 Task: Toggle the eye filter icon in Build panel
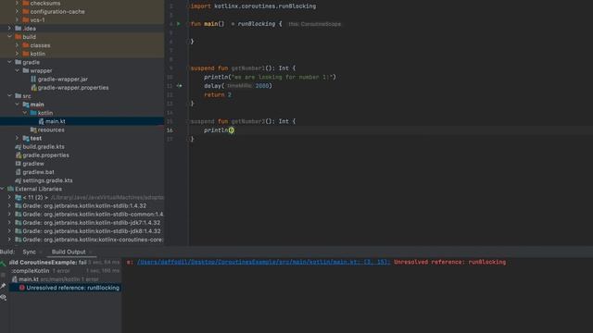(x=3, y=298)
